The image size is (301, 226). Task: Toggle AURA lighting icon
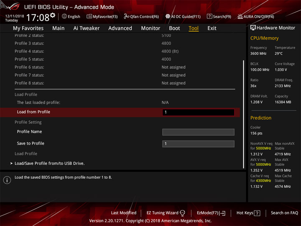[240, 16]
